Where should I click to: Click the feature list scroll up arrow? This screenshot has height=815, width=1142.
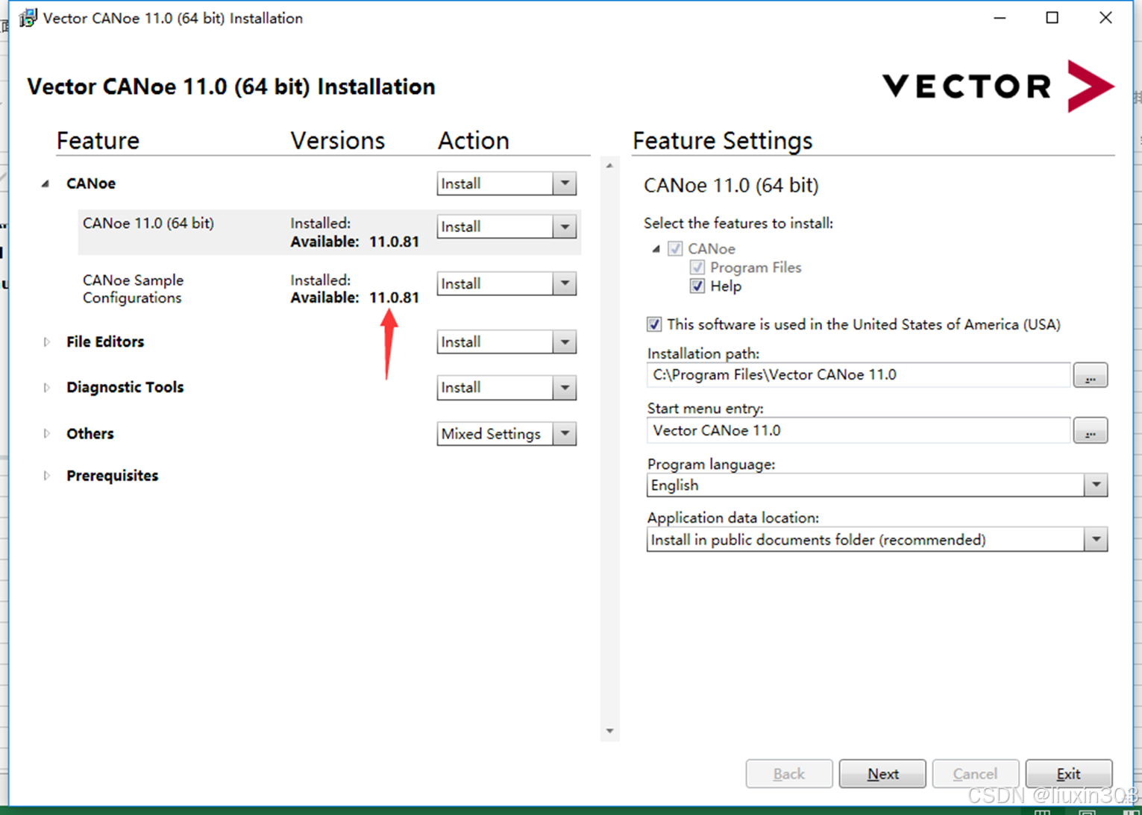[610, 166]
